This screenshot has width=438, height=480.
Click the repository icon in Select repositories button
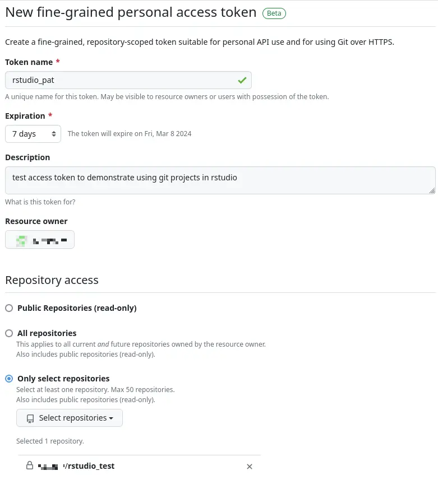pos(30,418)
